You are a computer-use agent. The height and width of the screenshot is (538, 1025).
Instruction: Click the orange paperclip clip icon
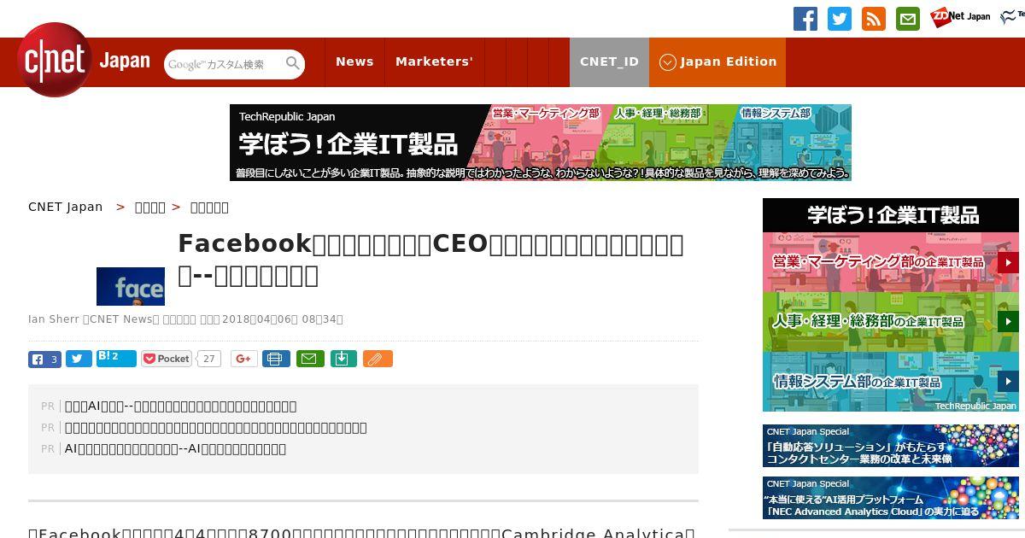coord(378,360)
